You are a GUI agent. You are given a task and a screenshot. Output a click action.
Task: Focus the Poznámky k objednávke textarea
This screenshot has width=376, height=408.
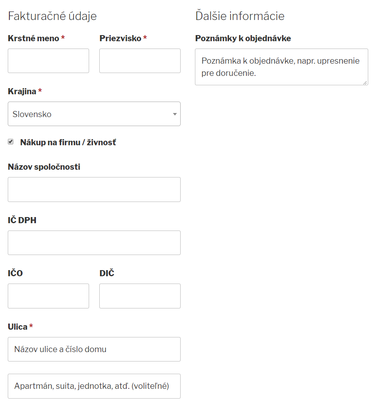(x=281, y=67)
